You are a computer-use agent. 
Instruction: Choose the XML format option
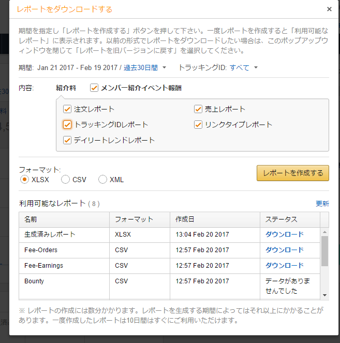pos(102,180)
